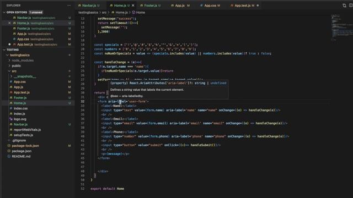Switch to the Navbar.js tab
This screenshot has width=353, height=198.
[x=89, y=5]
